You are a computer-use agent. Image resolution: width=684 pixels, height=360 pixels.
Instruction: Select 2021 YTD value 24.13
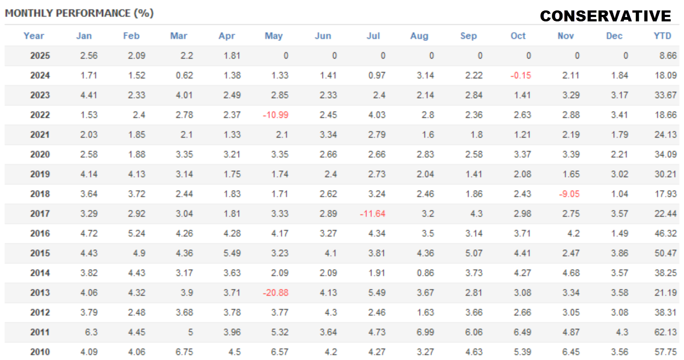[x=666, y=134]
